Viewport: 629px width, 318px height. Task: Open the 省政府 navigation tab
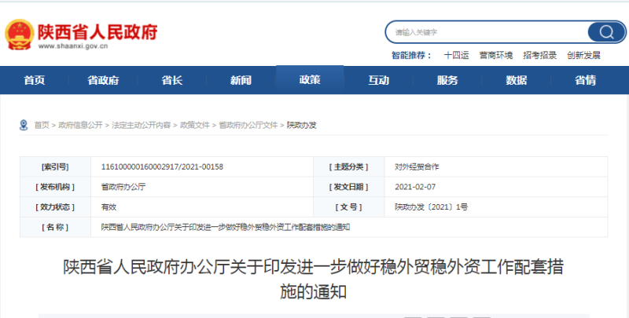103,80
